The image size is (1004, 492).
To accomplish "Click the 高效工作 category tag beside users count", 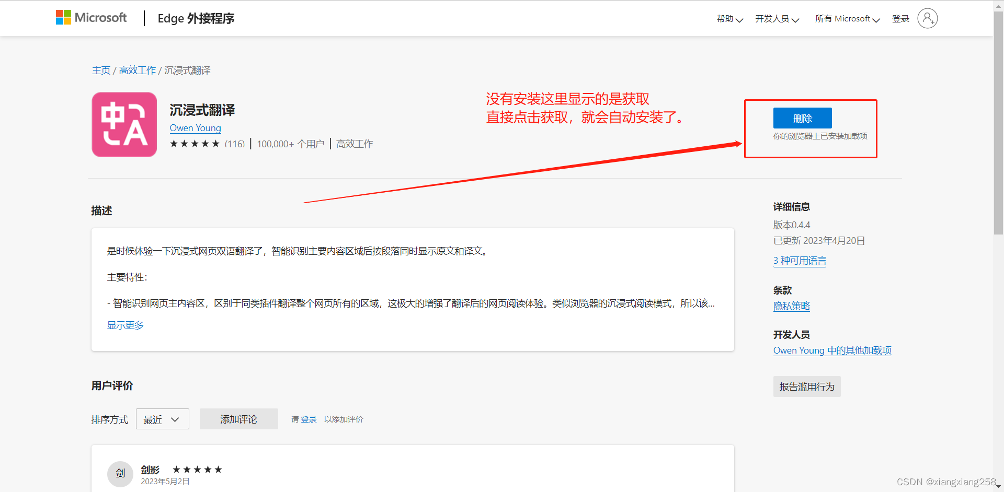I will tap(354, 144).
